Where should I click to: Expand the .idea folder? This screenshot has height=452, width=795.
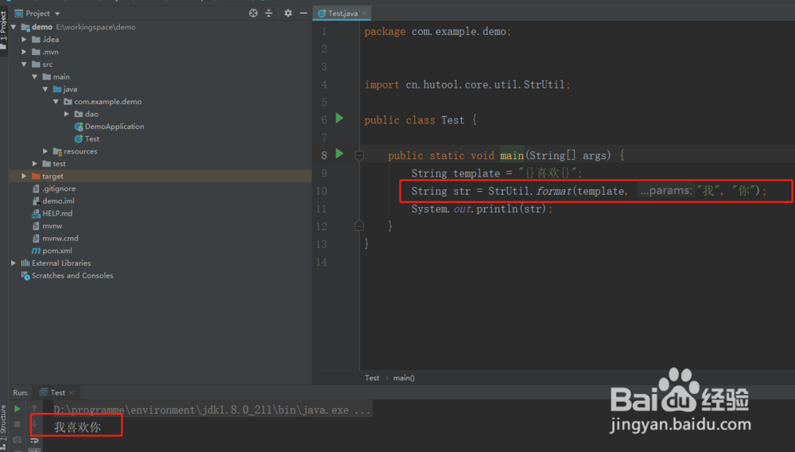point(24,40)
